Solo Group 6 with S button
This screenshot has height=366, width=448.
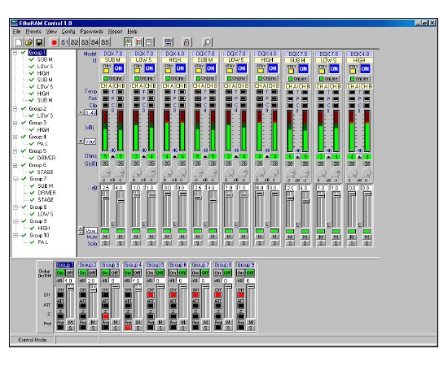(x=182, y=328)
